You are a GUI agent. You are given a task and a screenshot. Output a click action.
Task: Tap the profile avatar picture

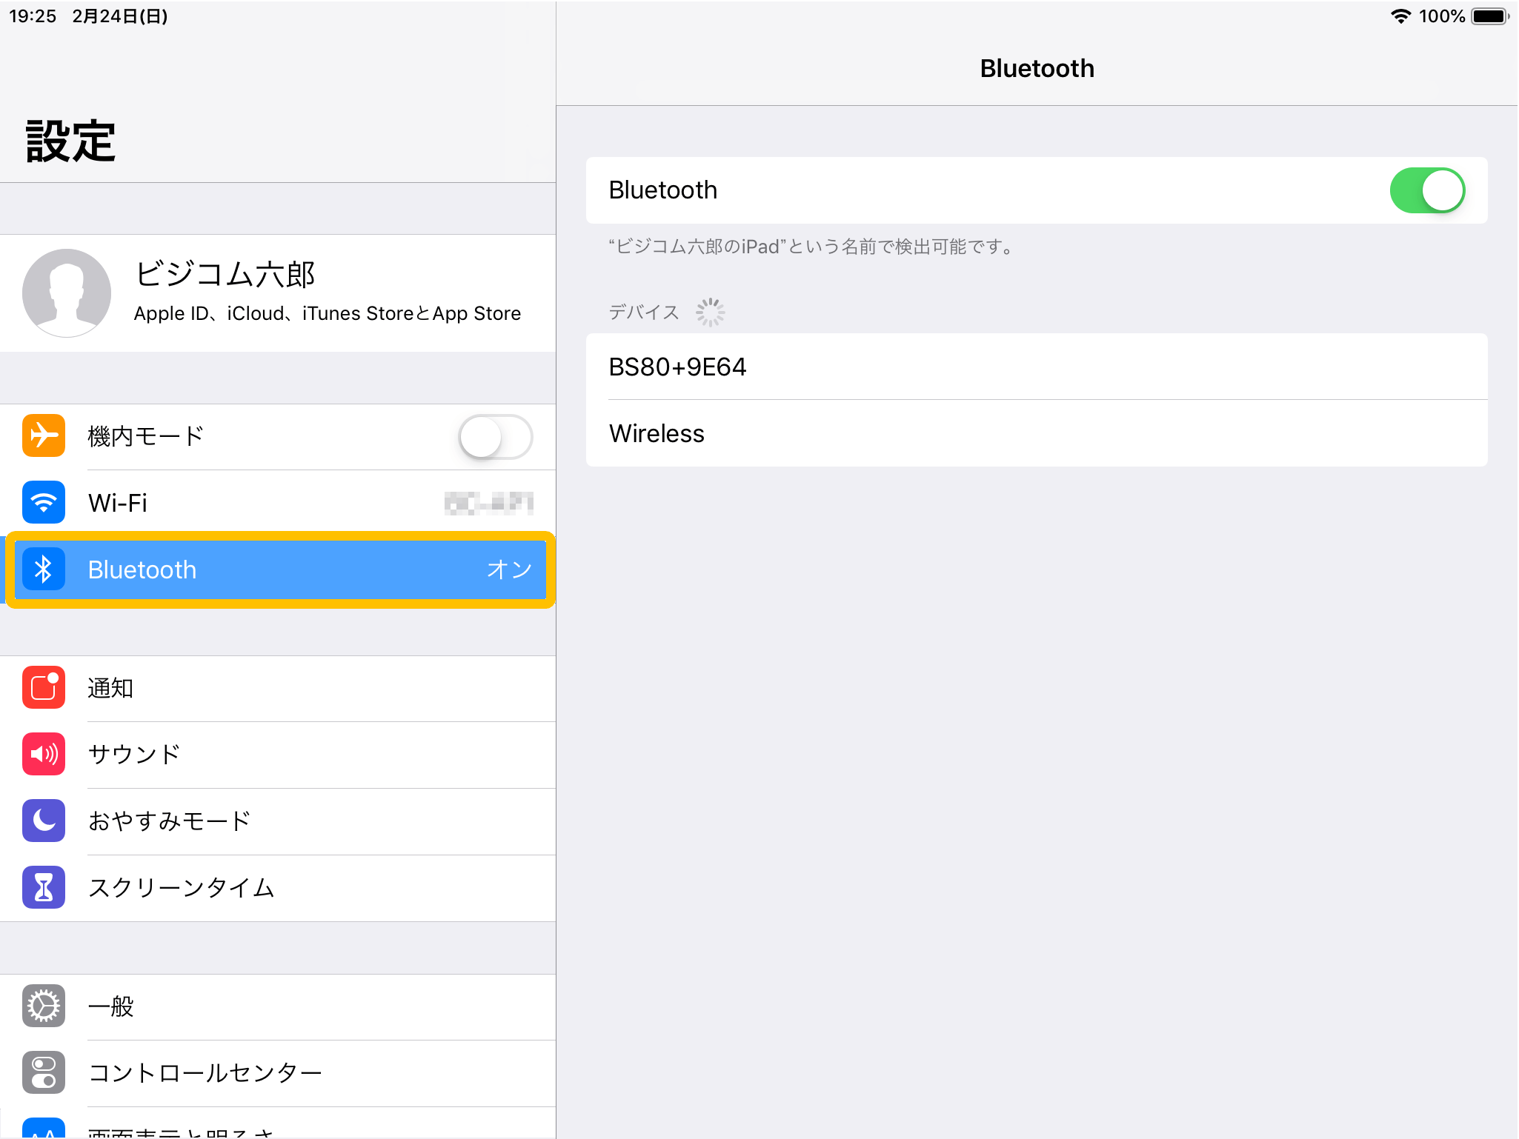[67, 293]
